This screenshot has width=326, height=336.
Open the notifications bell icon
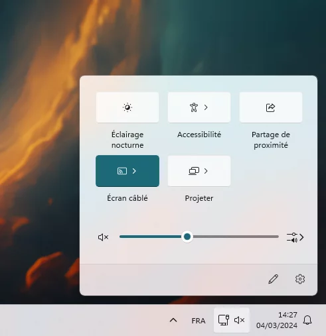pos(307,320)
